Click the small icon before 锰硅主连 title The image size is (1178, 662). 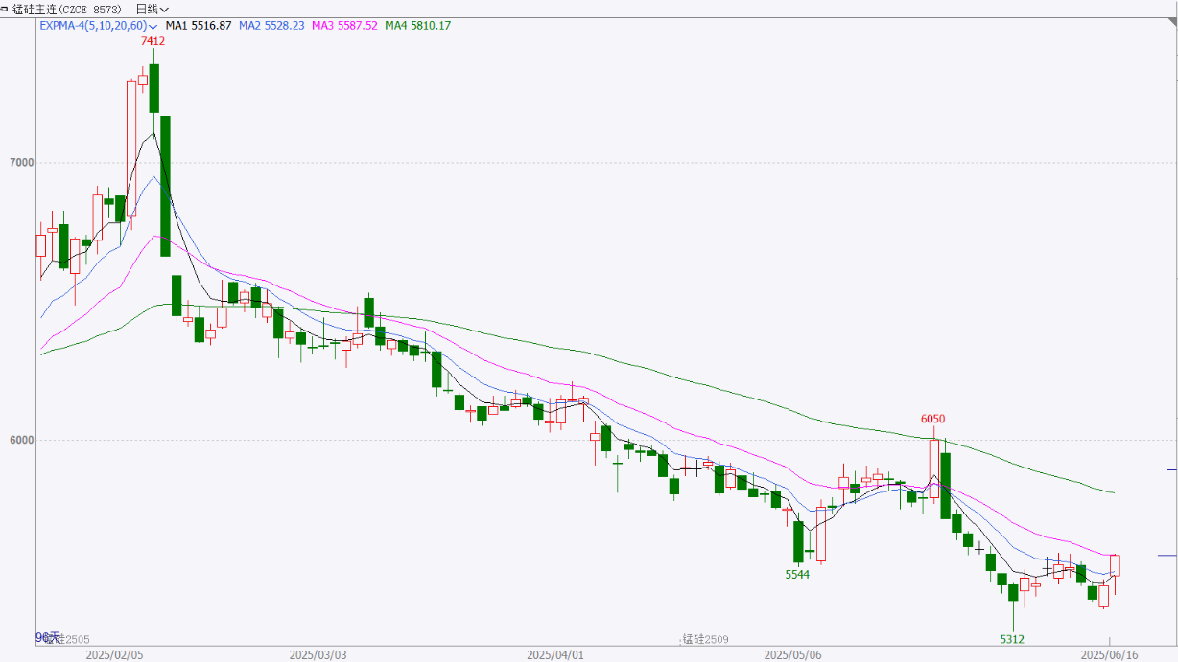(6, 9)
